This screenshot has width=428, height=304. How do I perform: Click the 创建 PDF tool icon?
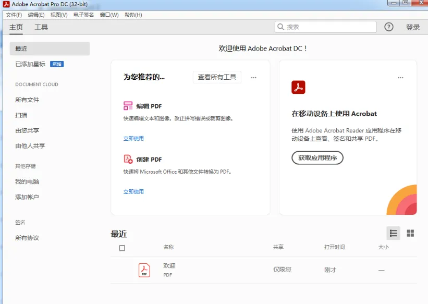128,159
